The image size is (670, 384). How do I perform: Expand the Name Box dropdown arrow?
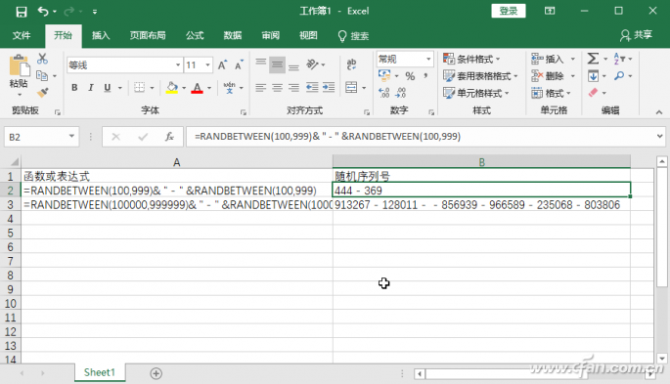[x=71, y=137]
